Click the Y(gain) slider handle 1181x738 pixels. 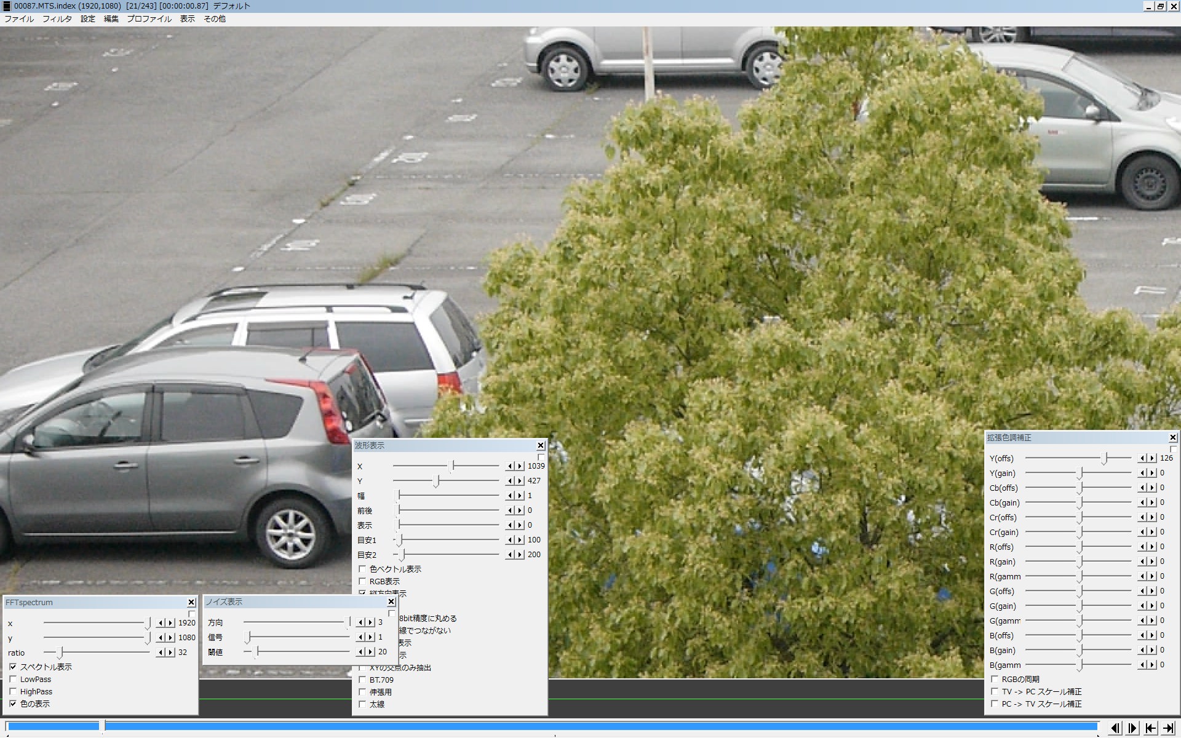click(1080, 473)
